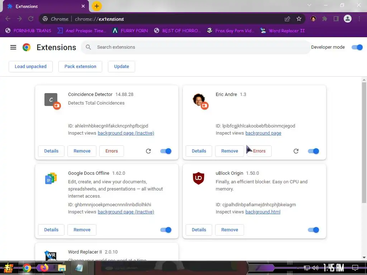
Task: Click the Eric Andre extension card icon
Action: (x=199, y=100)
